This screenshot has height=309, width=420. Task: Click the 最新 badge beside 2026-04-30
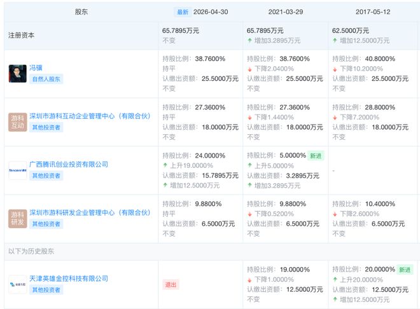point(183,12)
